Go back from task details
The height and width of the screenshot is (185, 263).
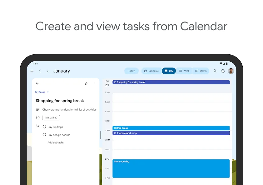click(37, 83)
